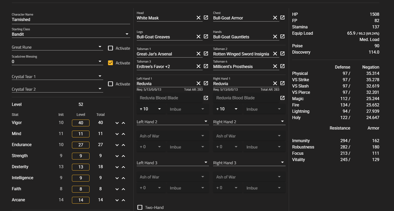Edit the Character Name field
394x211 pixels.
click(x=71, y=19)
